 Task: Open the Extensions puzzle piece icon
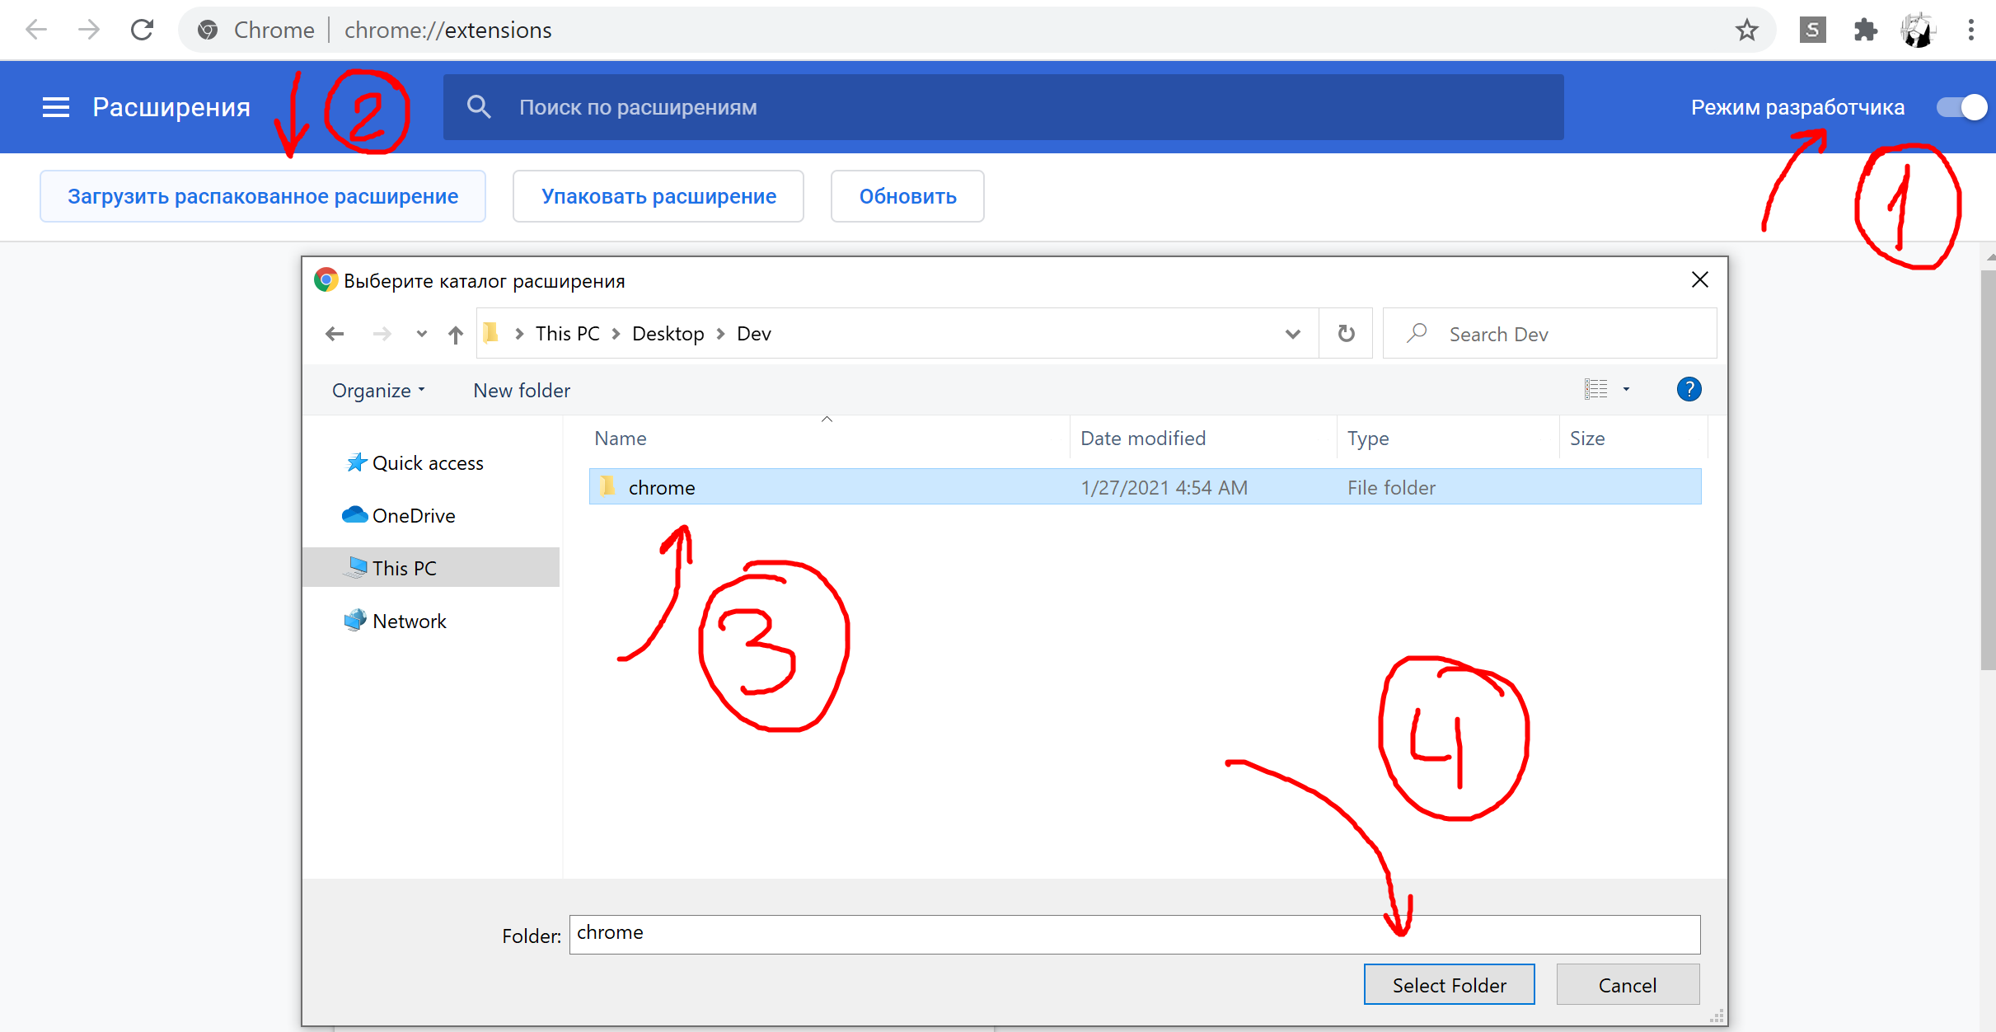1865,30
